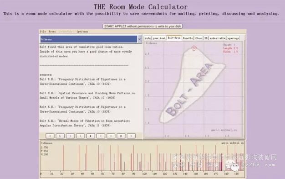This screenshot has width=285, height=179.
Task: Open the 3D tab
Action: pos(206,38)
